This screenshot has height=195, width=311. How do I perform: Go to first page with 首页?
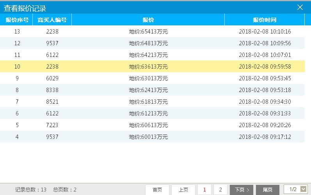pos(157,190)
